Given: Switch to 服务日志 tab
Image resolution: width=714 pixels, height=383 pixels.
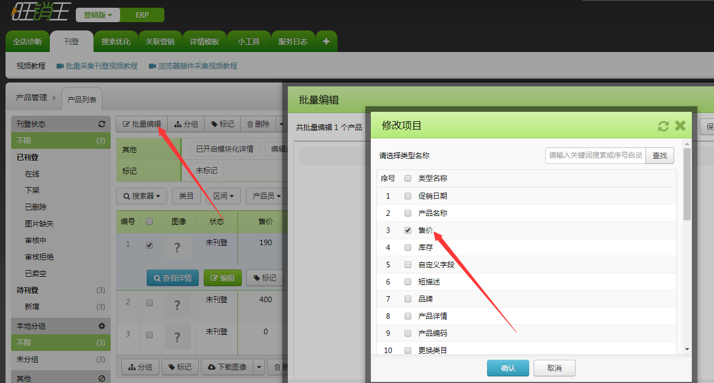Looking at the screenshot, I should click(293, 42).
